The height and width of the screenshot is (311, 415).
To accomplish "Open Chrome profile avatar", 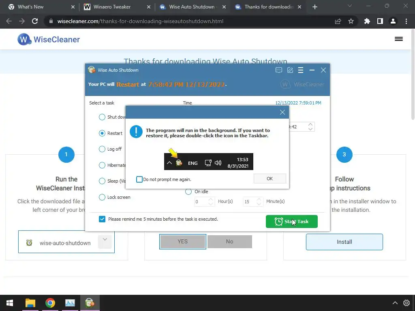I will (393, 21).
